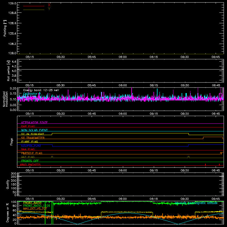
Task: Click the 05:45 time label under the modulation plot
Action: (x=92, y=114)
